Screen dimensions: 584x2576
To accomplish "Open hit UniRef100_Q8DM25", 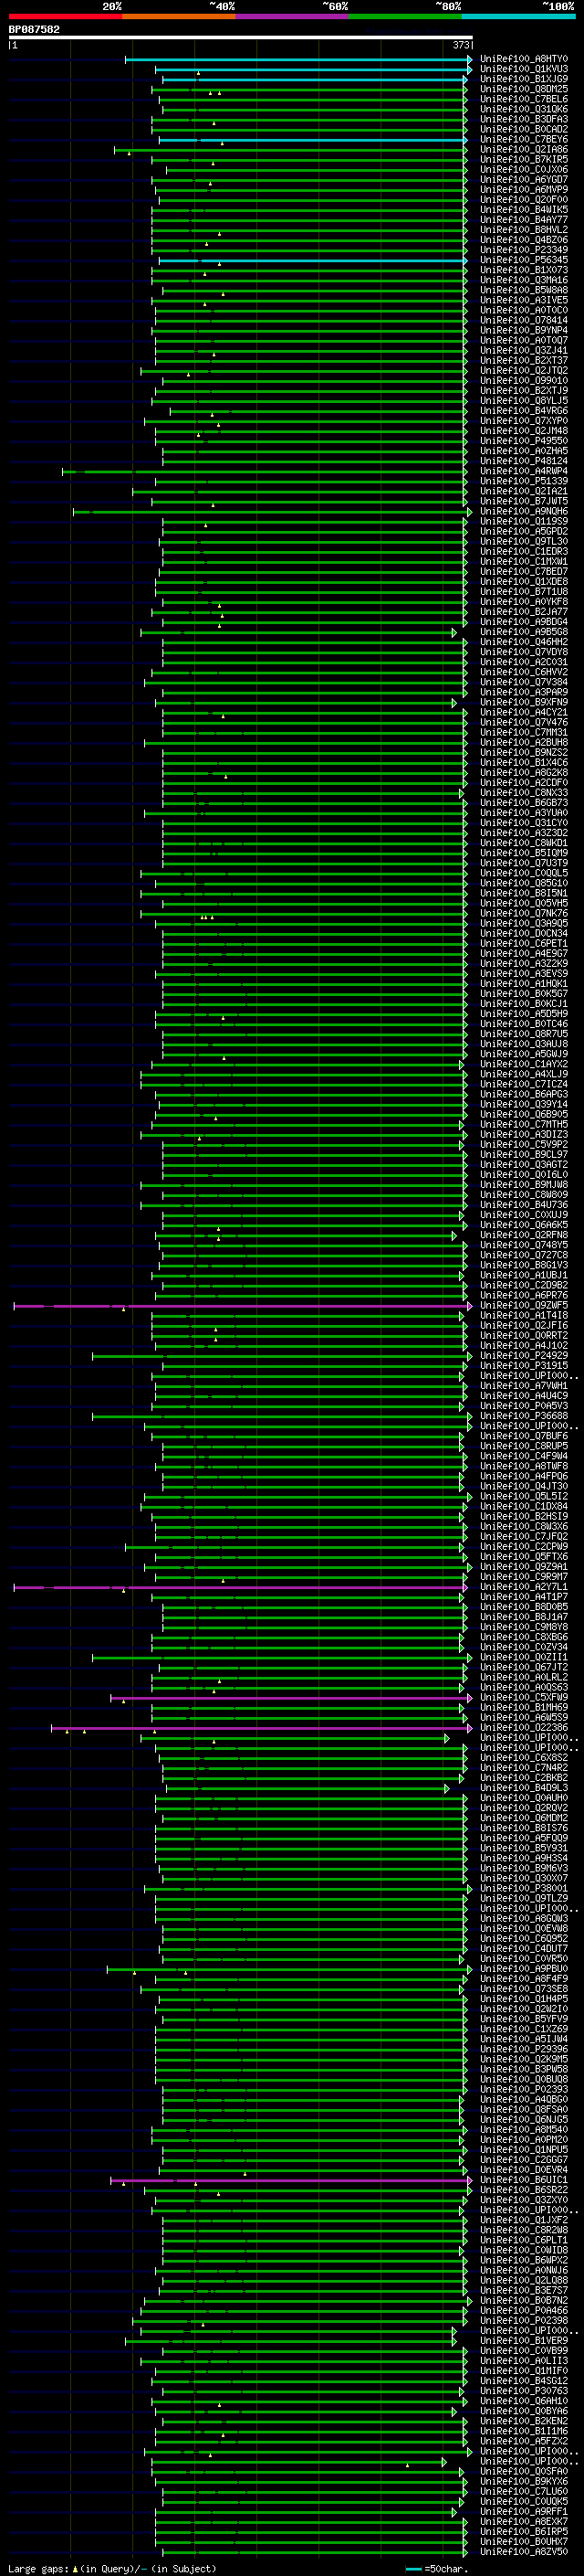I will (524, 90).
